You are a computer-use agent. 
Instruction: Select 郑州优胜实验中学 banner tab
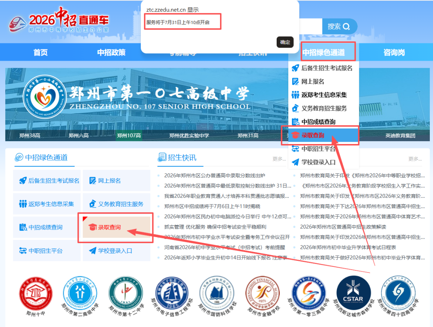coord(189,136)
